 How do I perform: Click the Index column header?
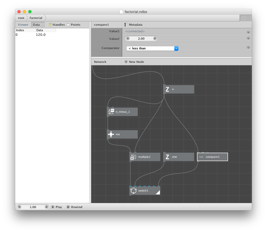point(20,30)
